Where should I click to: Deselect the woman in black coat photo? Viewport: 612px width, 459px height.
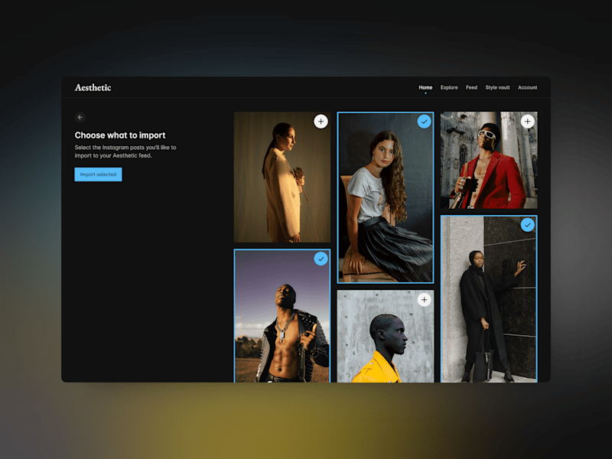(527, 225)
